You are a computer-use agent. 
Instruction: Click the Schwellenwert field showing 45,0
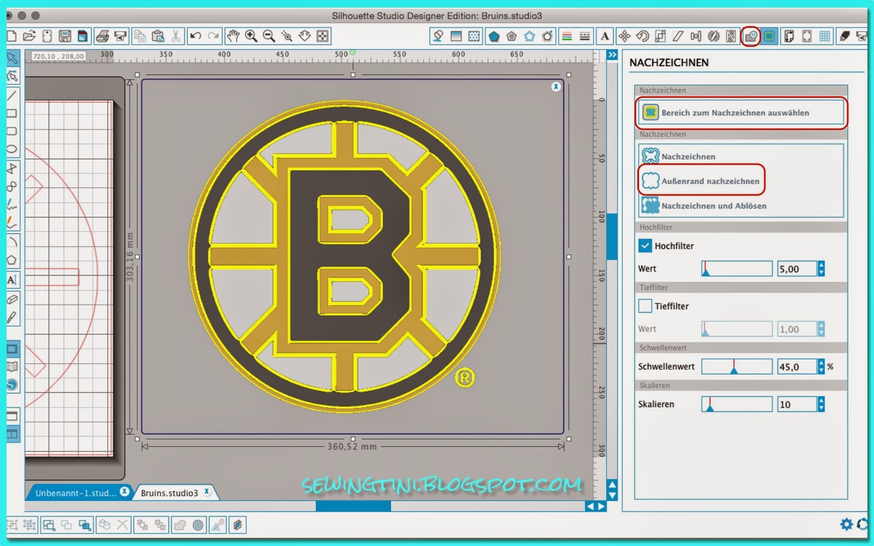click(x=797, y=366)
